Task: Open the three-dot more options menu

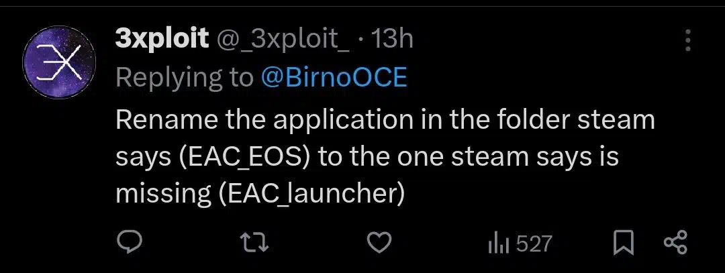Action: (x=688, y=41)
